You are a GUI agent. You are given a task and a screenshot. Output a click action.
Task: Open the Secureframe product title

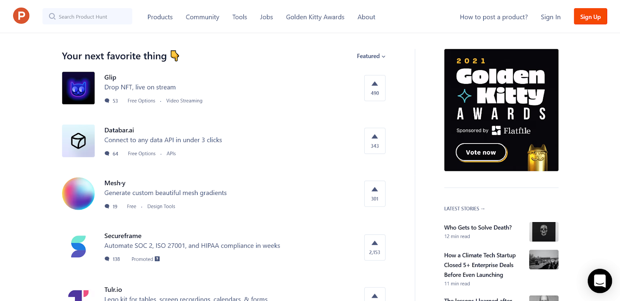coord(123,236)
